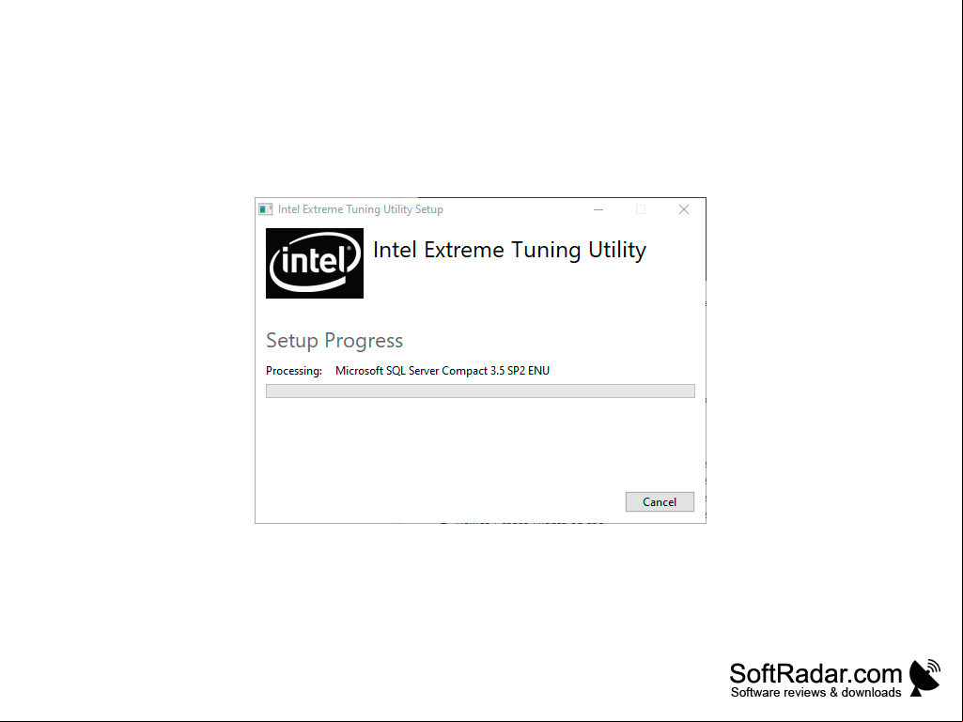
Task: Click the Intel Extreme Tuning Utility heading
Action: 509,250
